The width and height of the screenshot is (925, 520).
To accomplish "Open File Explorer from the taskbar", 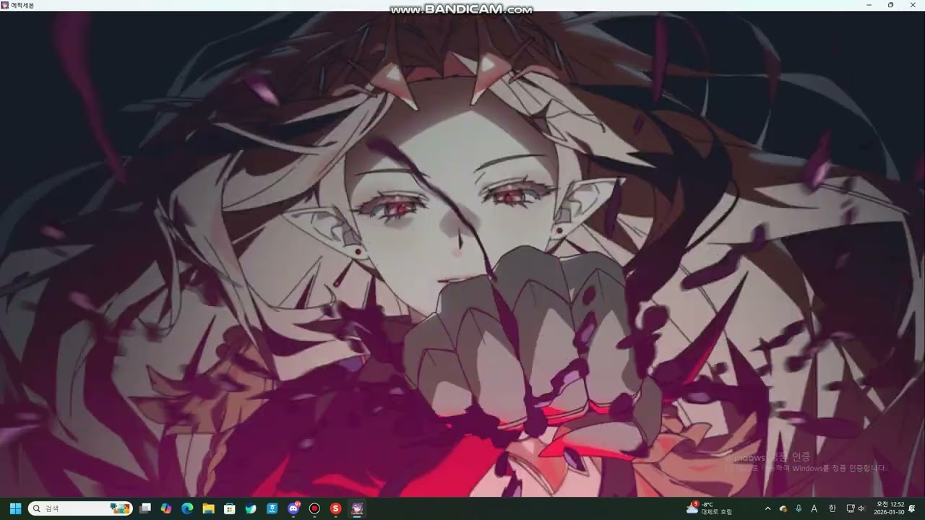I will click(208, 508).
